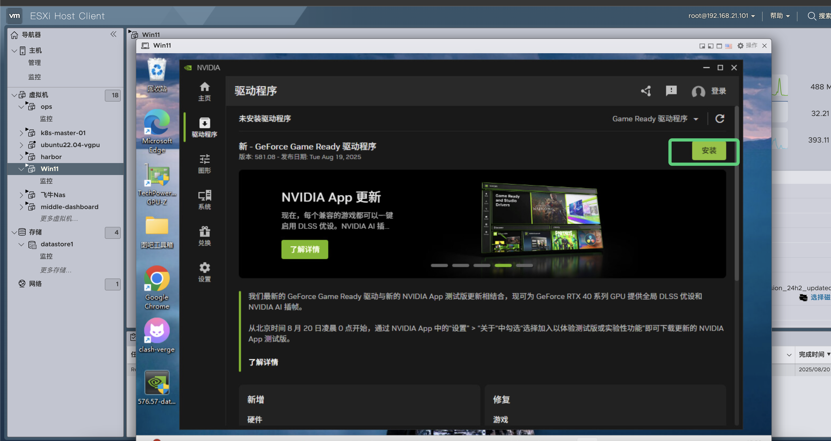This screenshot has width=831, height=441.
Task: Open the 帮助 help menu
Action: click(779, 15)
